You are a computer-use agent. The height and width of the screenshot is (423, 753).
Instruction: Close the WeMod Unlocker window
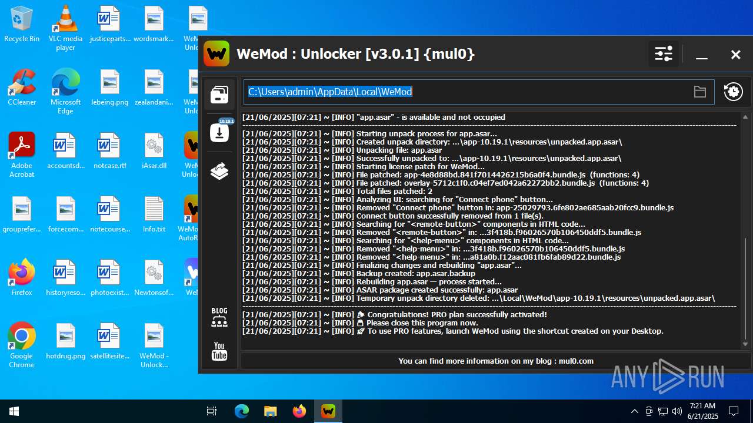735,55
